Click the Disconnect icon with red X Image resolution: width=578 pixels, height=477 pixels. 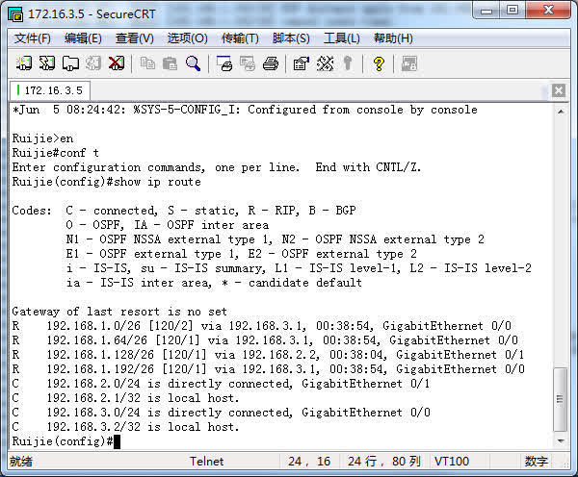click(x=117, y=63)
